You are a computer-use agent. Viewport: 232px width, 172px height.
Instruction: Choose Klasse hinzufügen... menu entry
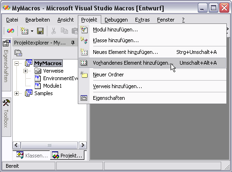152,40
